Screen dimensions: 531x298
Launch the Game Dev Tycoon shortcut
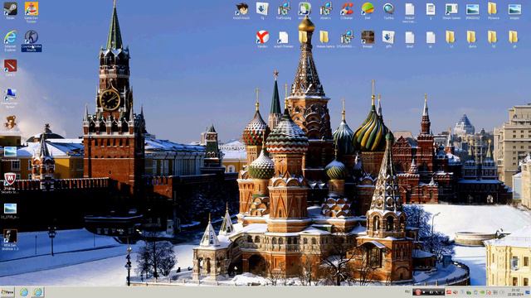pos(32,12)
